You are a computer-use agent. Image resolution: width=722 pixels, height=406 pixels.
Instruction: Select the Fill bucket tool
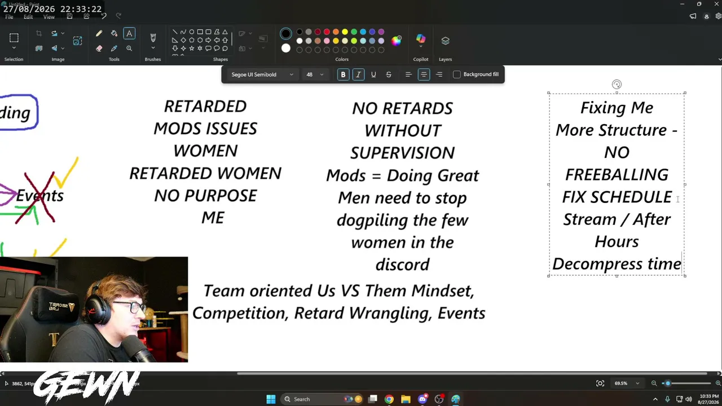pos(114,34)
